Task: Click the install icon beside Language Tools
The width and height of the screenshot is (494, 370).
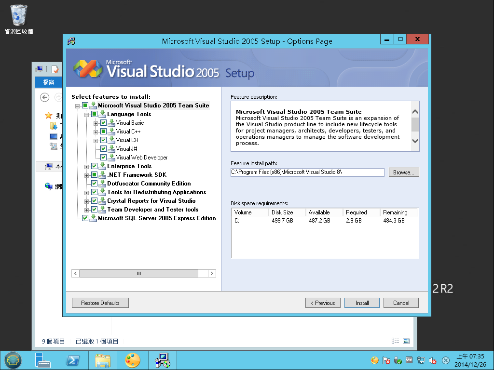Action: coord(102,114)
